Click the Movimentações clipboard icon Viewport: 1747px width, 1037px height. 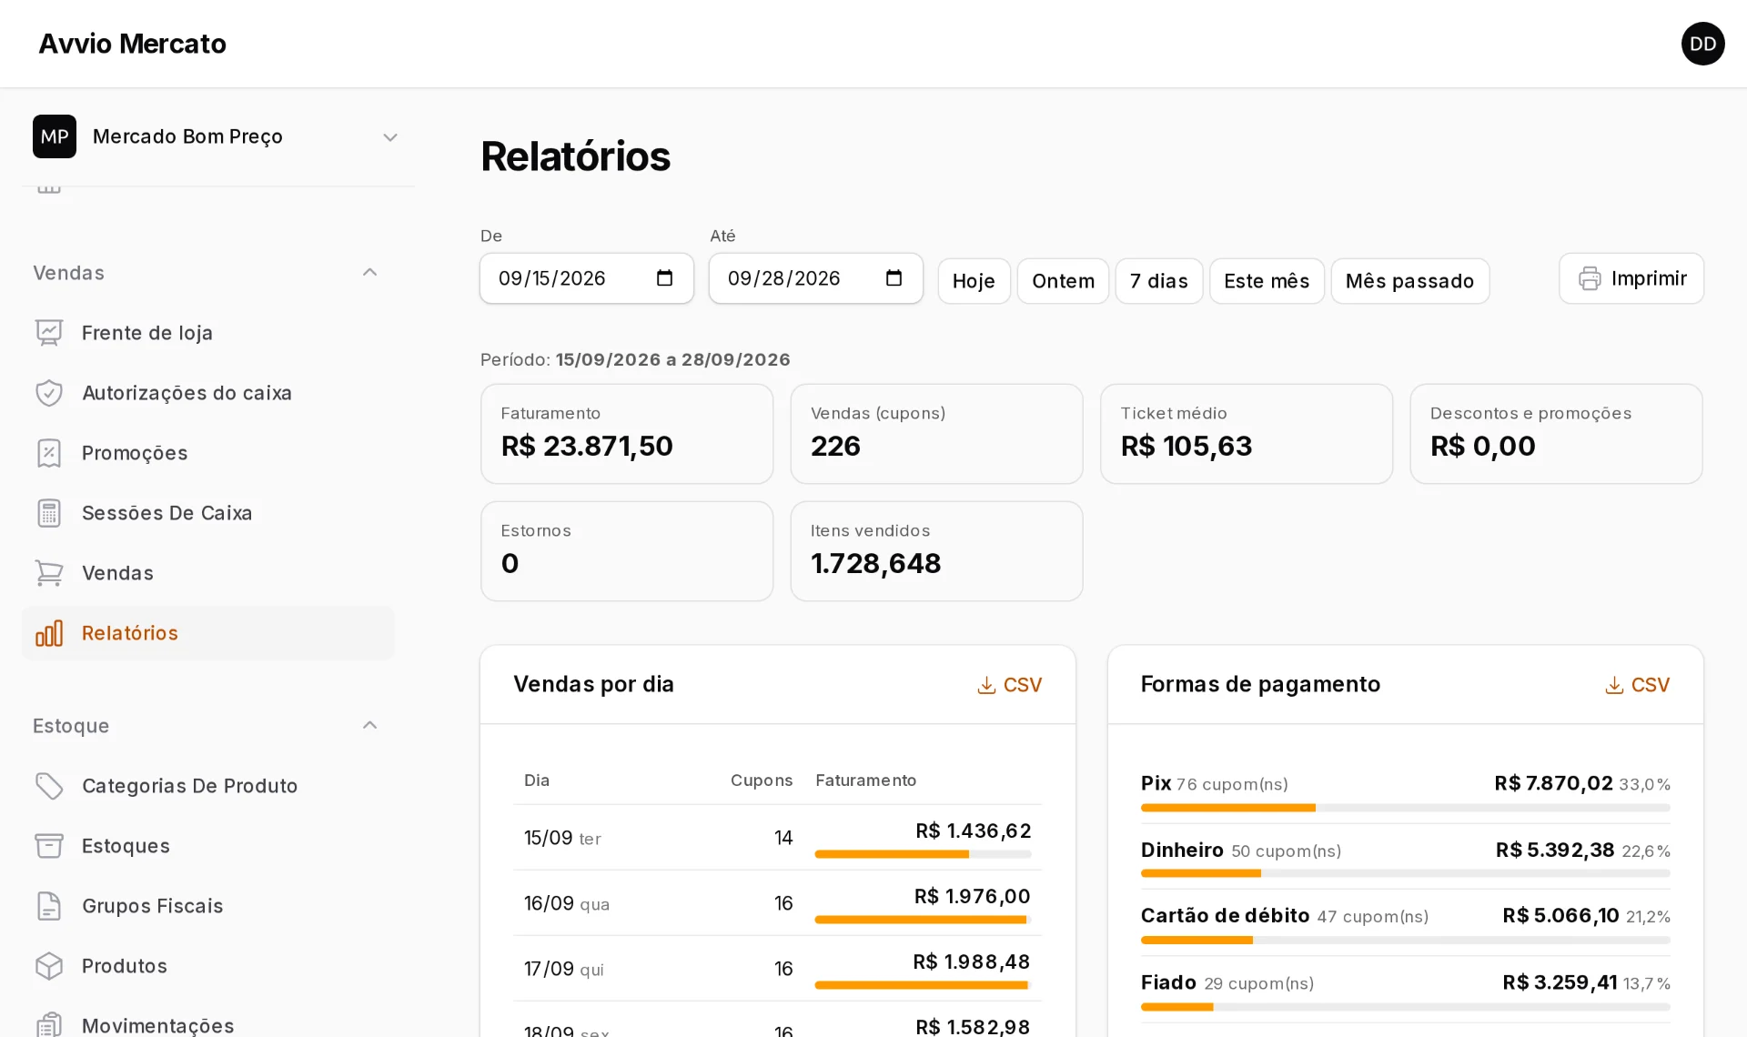pyautogui.click(x=49, y=1025)
